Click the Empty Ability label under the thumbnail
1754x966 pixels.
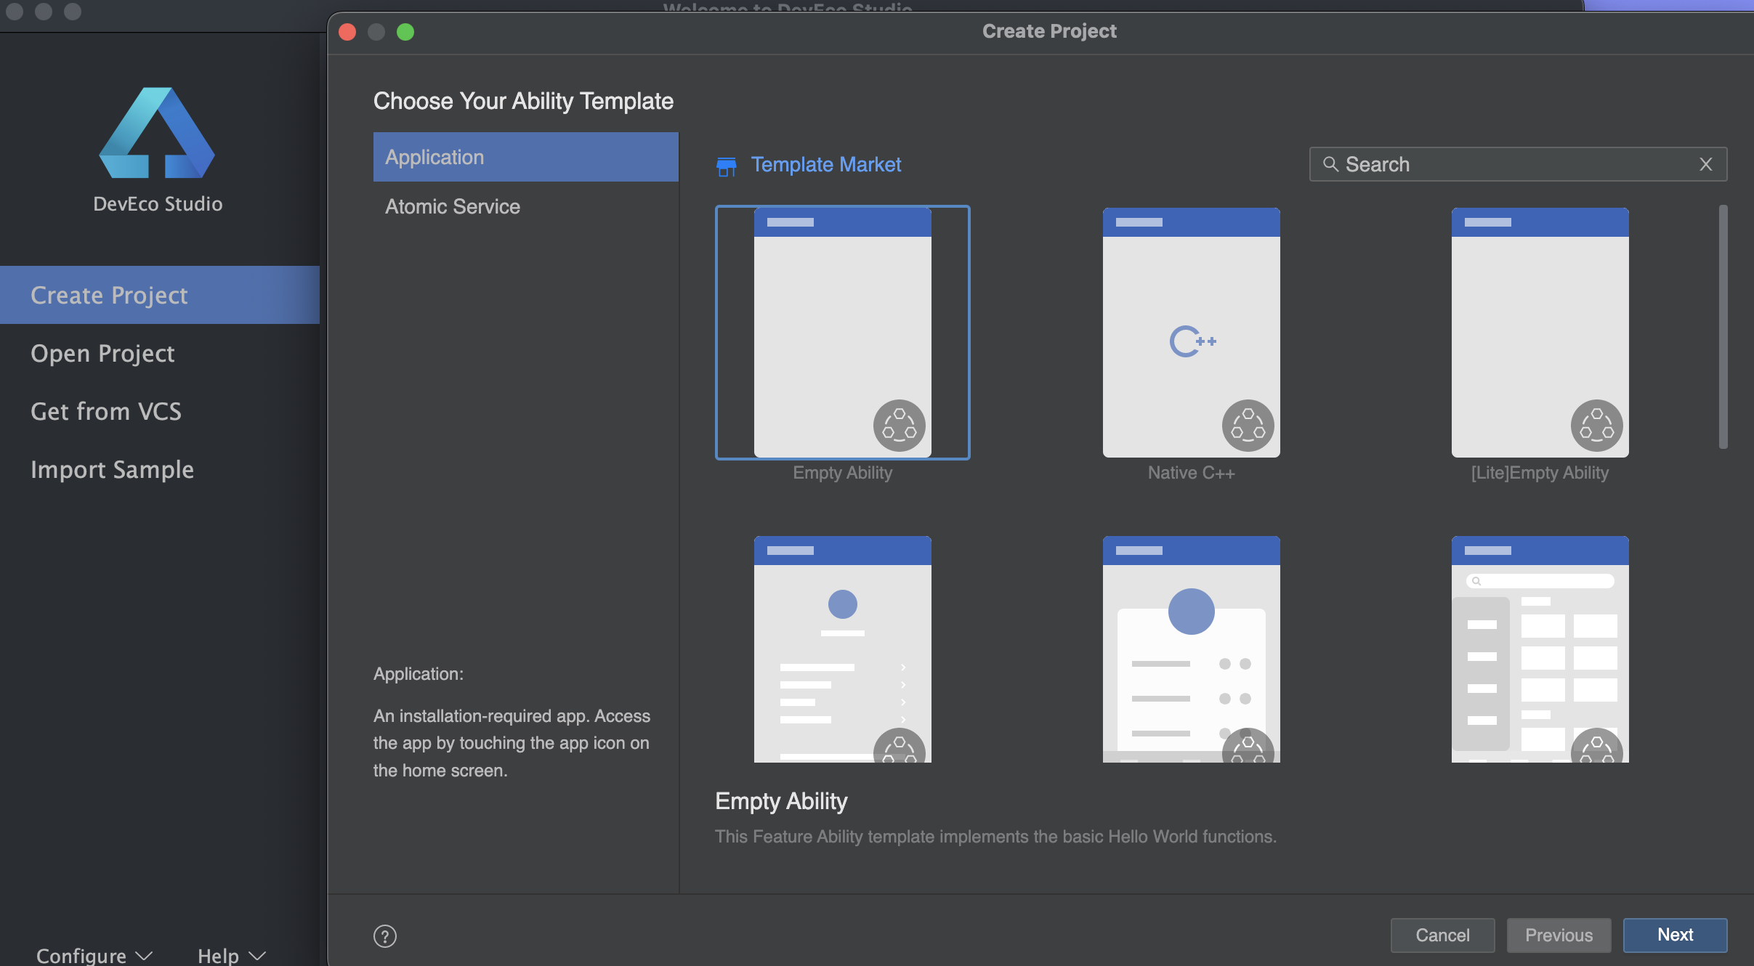tap(843, 473)
